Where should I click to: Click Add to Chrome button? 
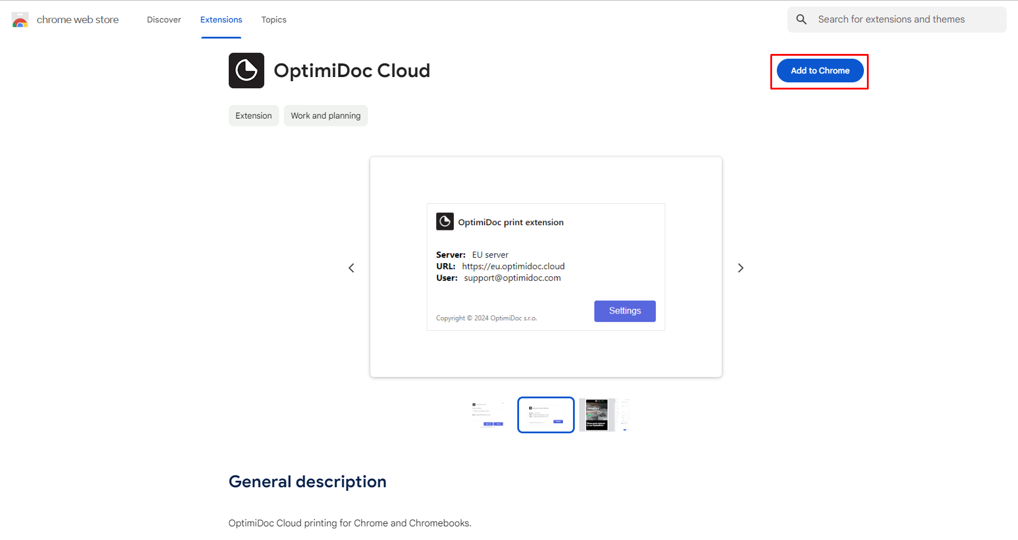click(x=820, y=71)
